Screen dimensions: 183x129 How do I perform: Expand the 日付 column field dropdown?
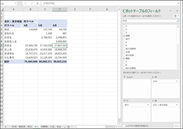tap(177, 81)
